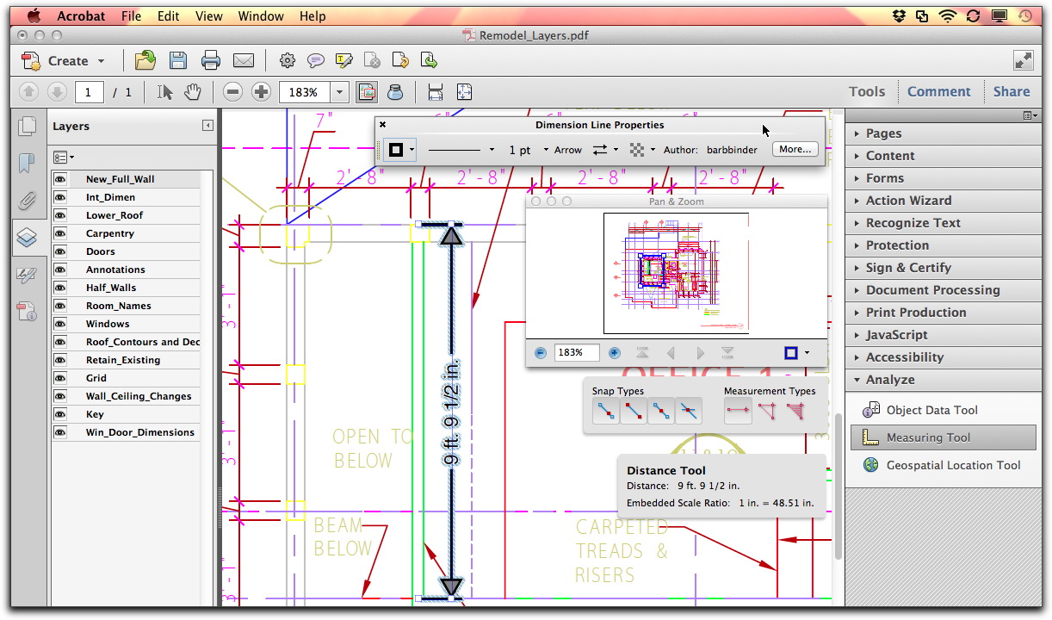1052x620 pixels.
Task: Hide the New_Full_Wall layer eye icon
Action: pyautogui.click(x=60, y=179)
